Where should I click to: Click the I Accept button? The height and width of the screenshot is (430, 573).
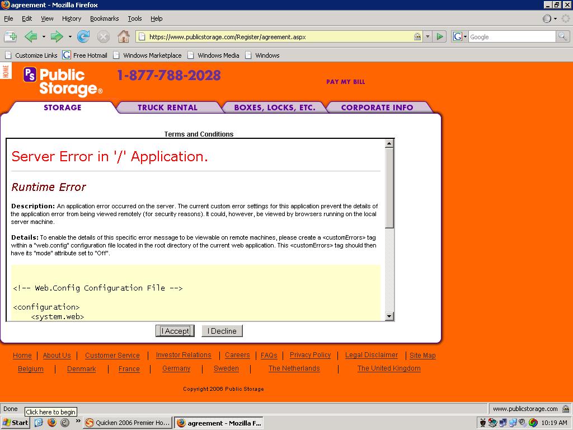(175, 331)
